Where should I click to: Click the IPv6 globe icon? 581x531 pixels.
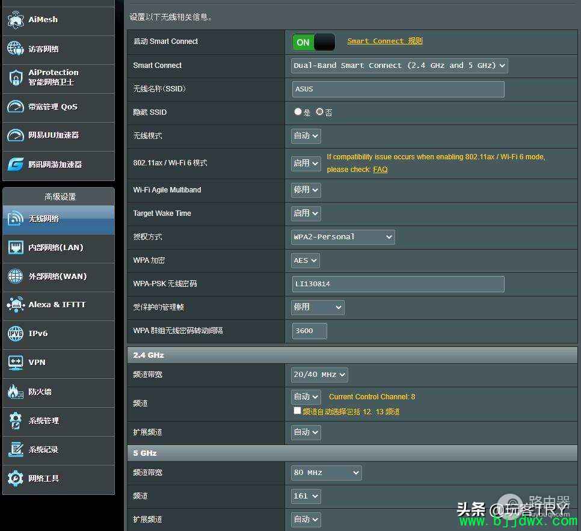(x=16, y=333)
